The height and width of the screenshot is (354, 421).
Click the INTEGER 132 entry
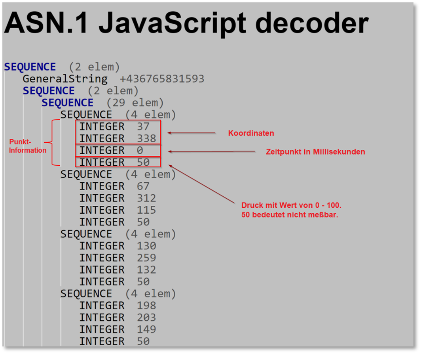pos(118,270)
